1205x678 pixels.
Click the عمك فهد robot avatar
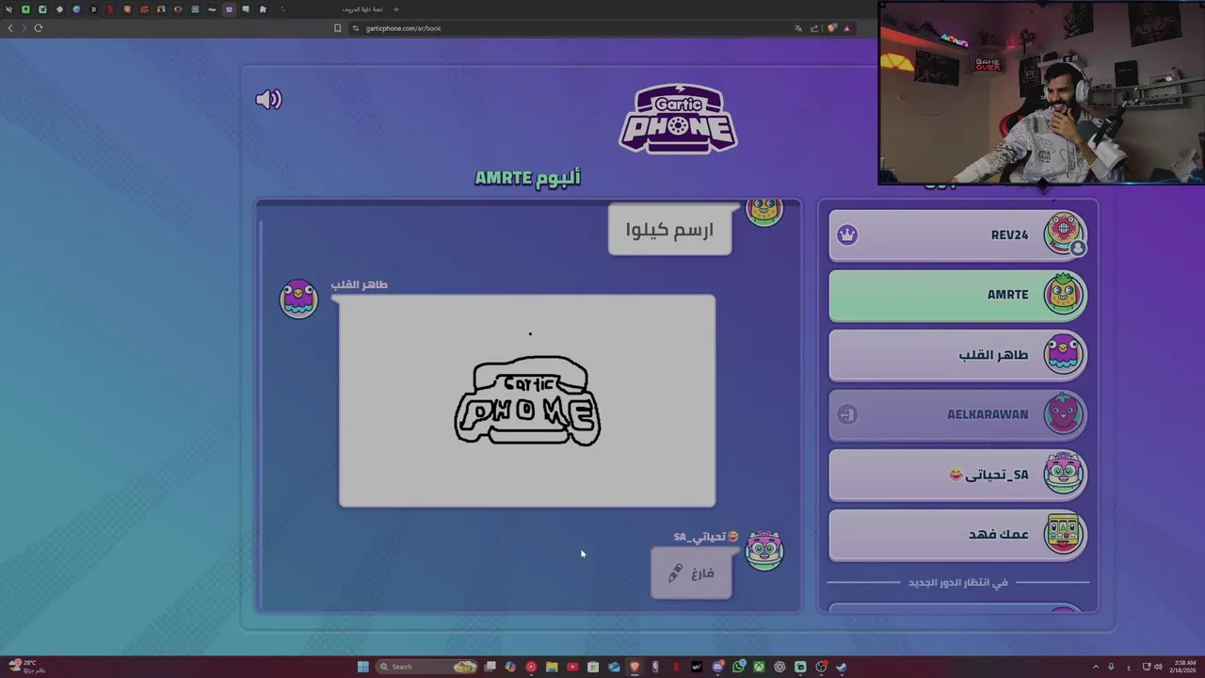1064,534
